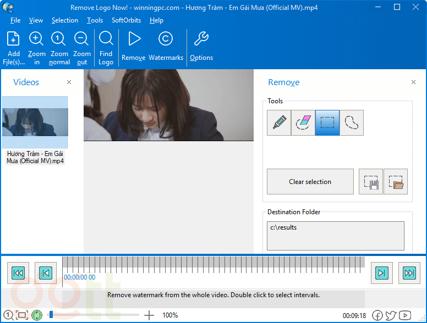Close the Videos panel
The width and height of the screenshot is (427, 323).
click(69, 82)
